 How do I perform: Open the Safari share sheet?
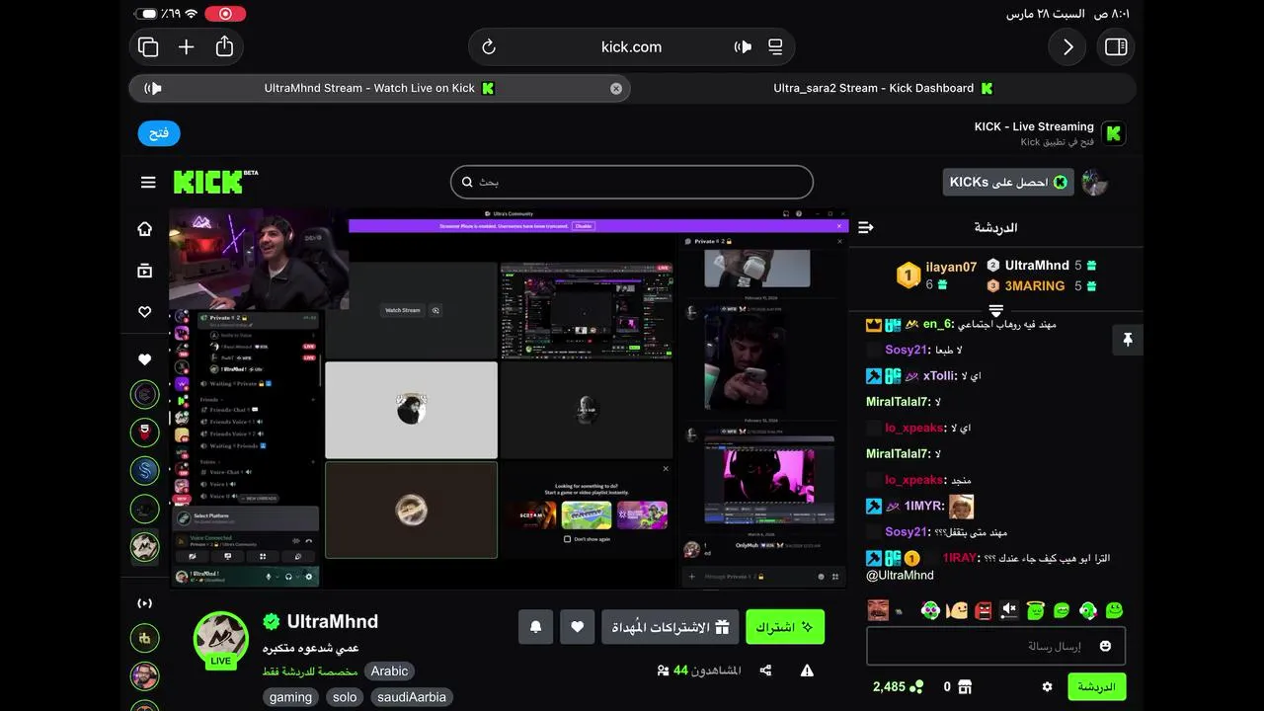click(225, 46)
